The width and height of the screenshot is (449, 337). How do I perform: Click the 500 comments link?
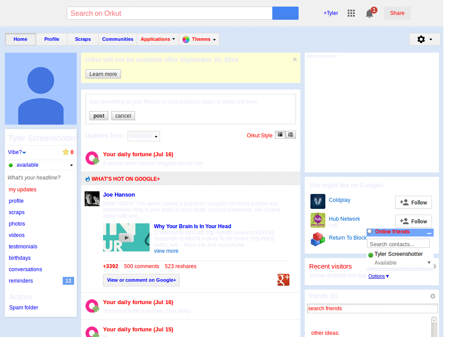point(142,266)
